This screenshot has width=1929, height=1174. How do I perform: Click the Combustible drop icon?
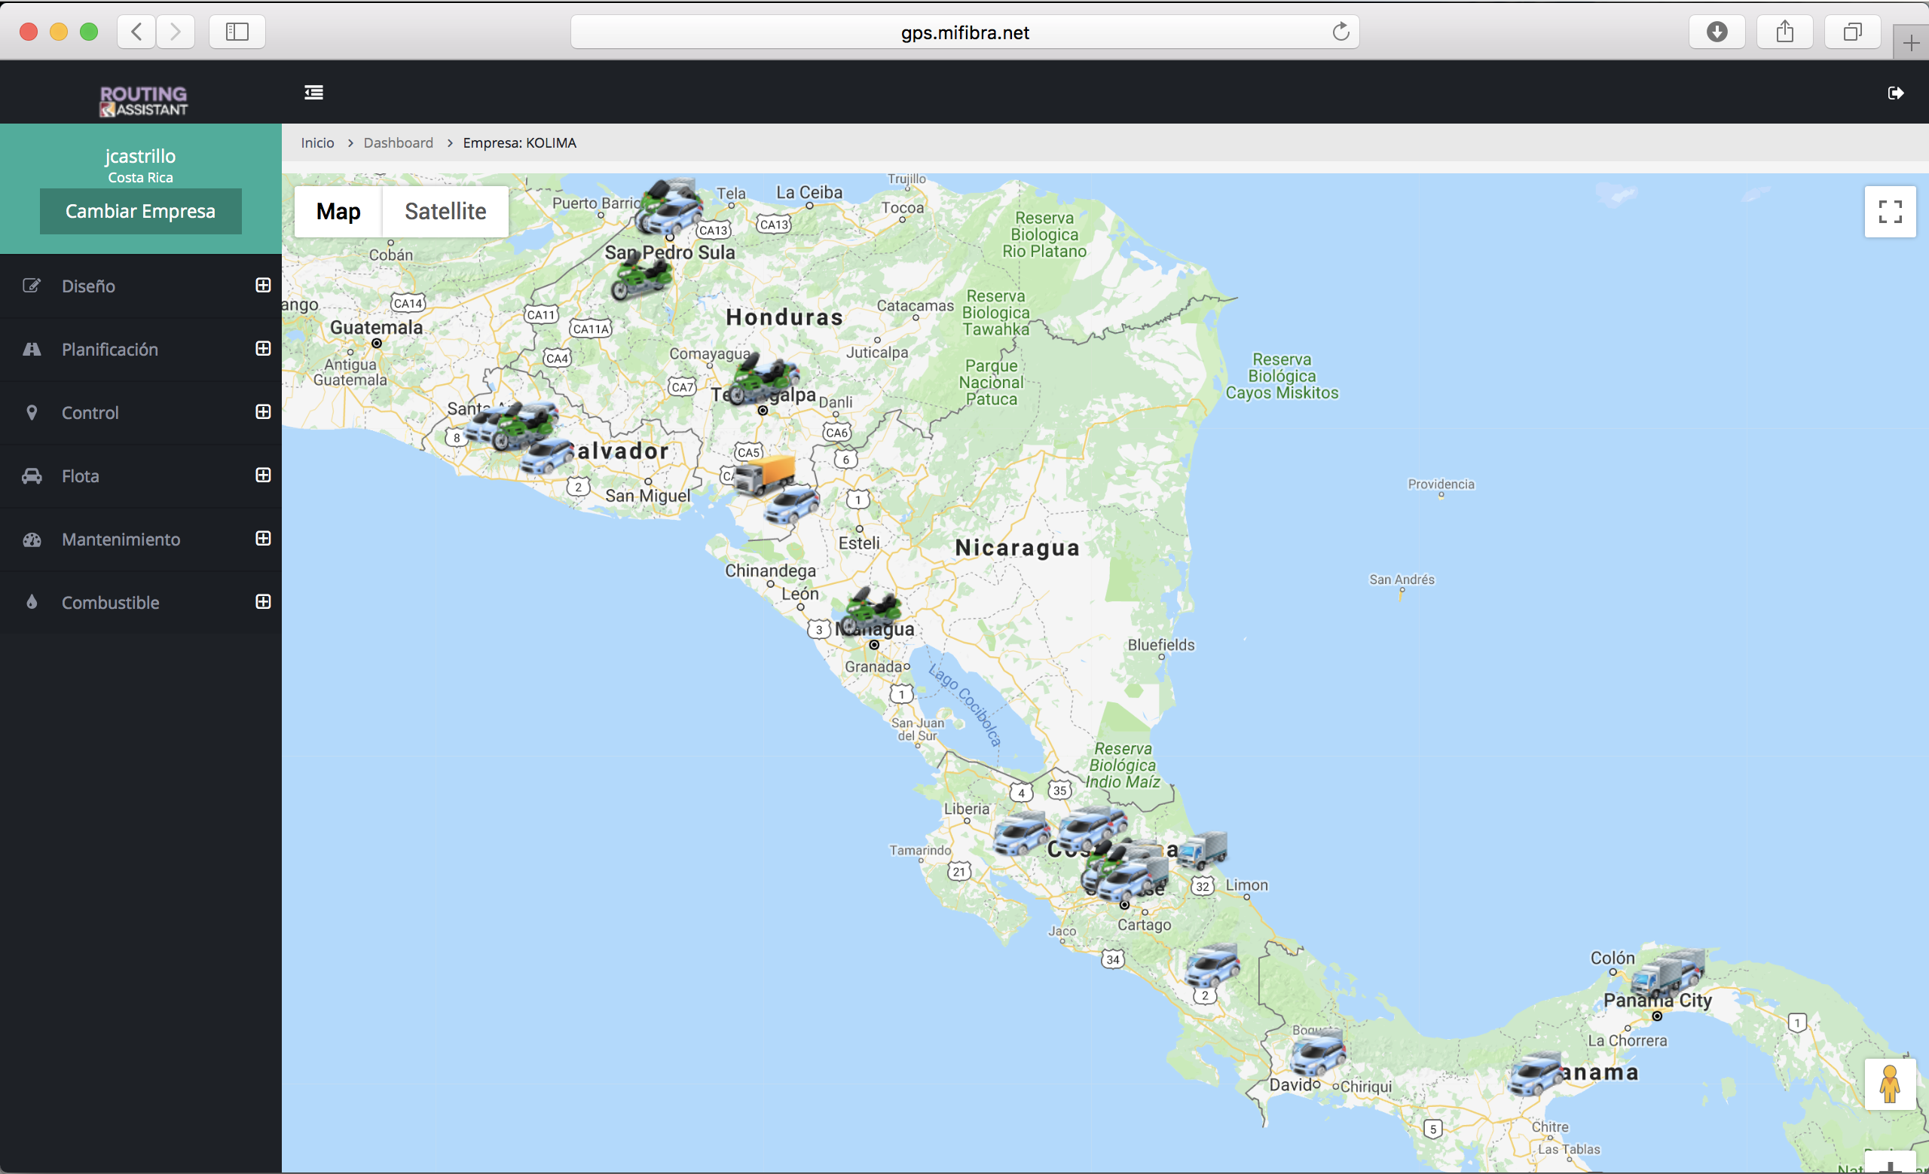(x=32, y=602)
